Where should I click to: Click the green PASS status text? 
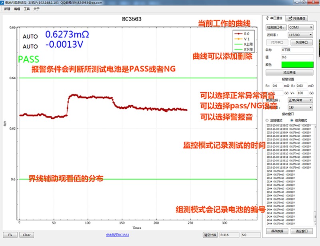28,60
